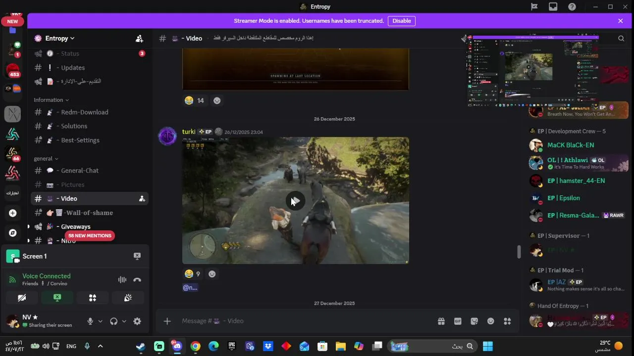Open output device options arrow beside headphones
634x356 pixels.
[124, 321]
